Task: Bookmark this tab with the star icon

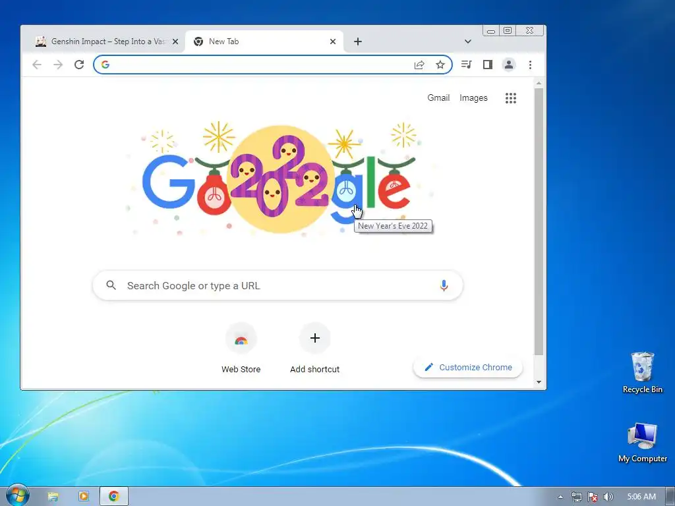Action: 440,65
